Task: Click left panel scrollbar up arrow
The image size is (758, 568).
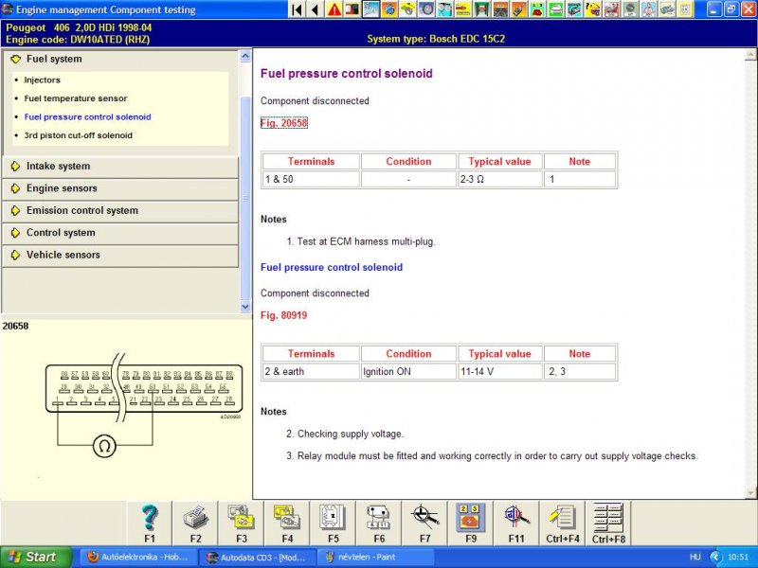Action: 245,56
